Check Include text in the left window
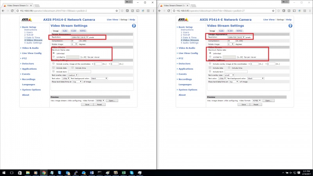This screenshot has width=313, height=176. tap(54, 72)
